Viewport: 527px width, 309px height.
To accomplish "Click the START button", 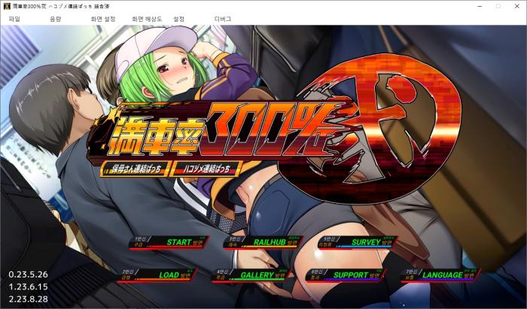I will point(169,242).
